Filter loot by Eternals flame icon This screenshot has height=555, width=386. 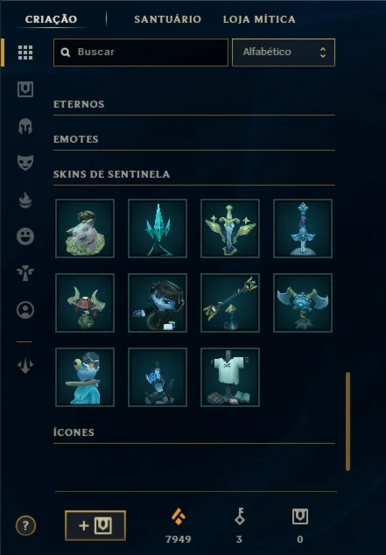point(25,200)
